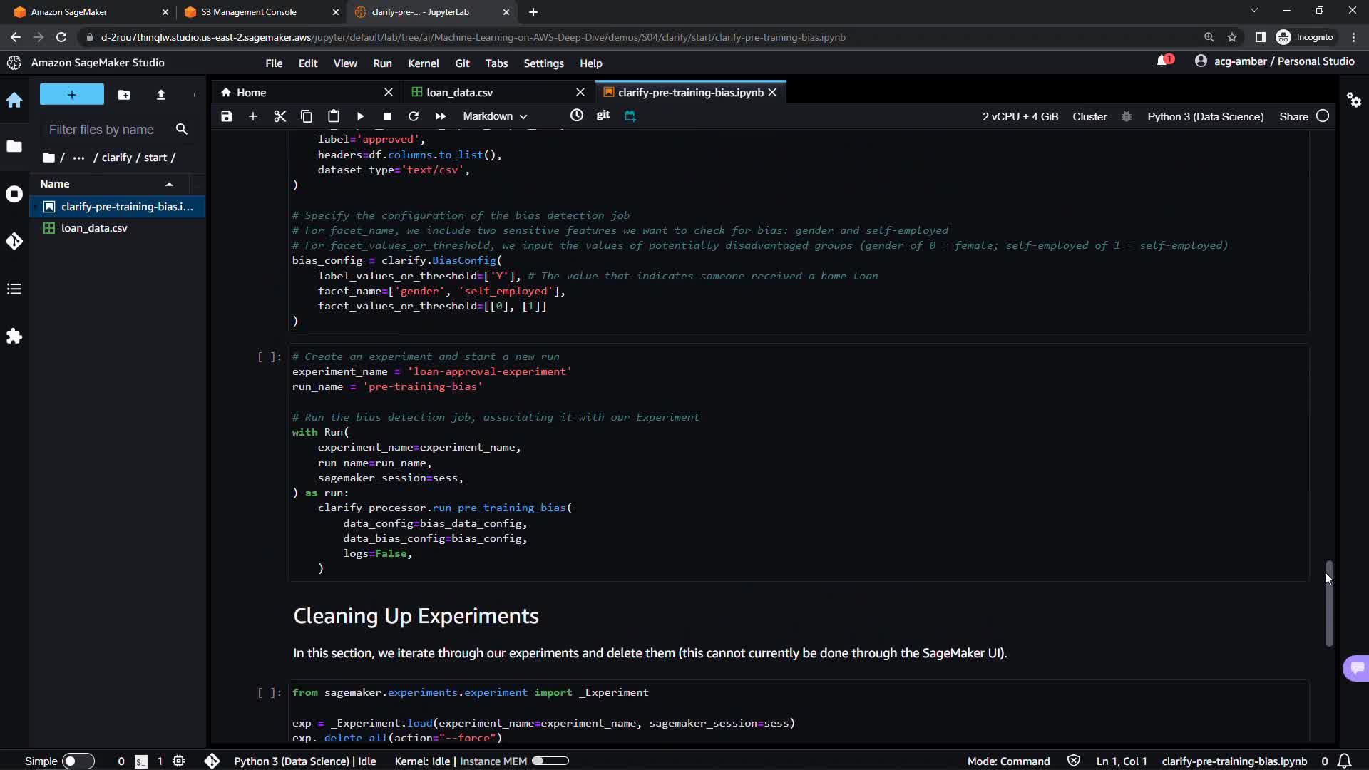Restart kernel and run all cells
This screenshot has height=770, width=1369.
[441, 116]
